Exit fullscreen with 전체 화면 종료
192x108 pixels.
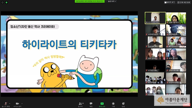click(184, 2)
